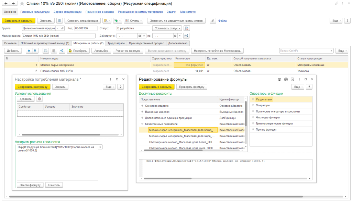The width and height of the screenshot is (352, 201).
Task: Click the Проверить формулу button
Action: point(192,87)
